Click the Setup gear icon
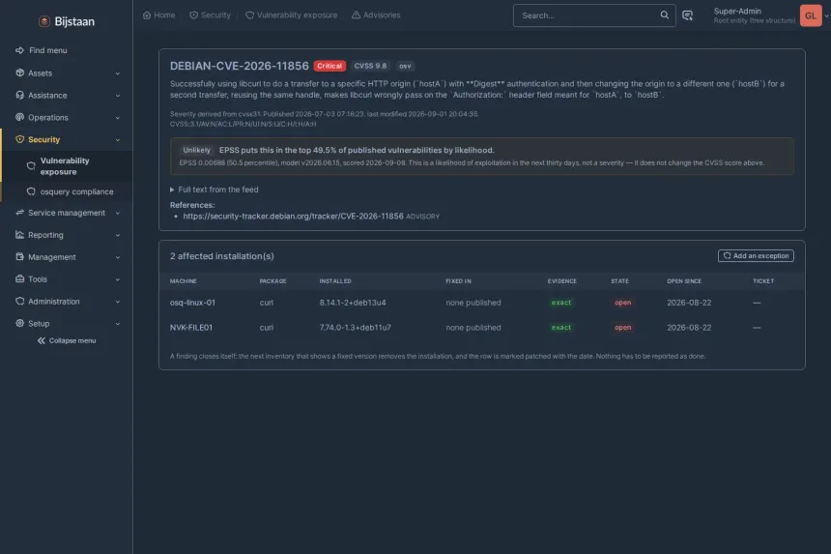Viewport: 831px width, 554px height. [x=20, y=323]
